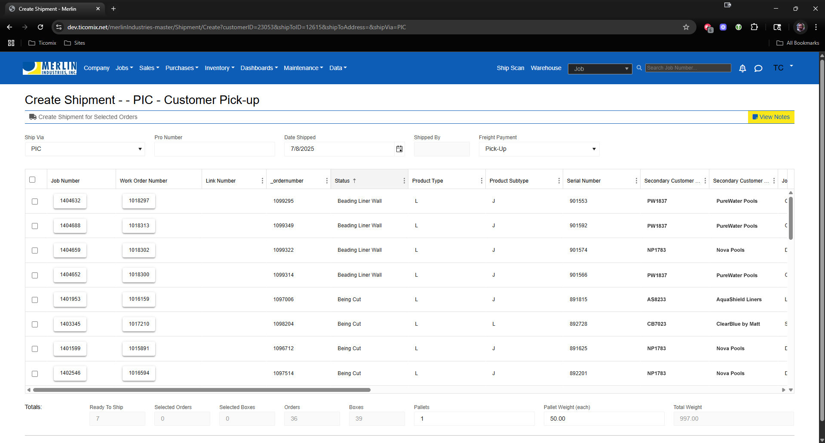
Task: Open the Date Shipped calendar picker
Action: point(399,149)
